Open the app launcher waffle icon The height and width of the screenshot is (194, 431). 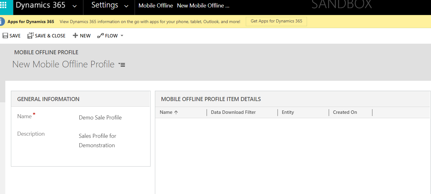[3, 5]
